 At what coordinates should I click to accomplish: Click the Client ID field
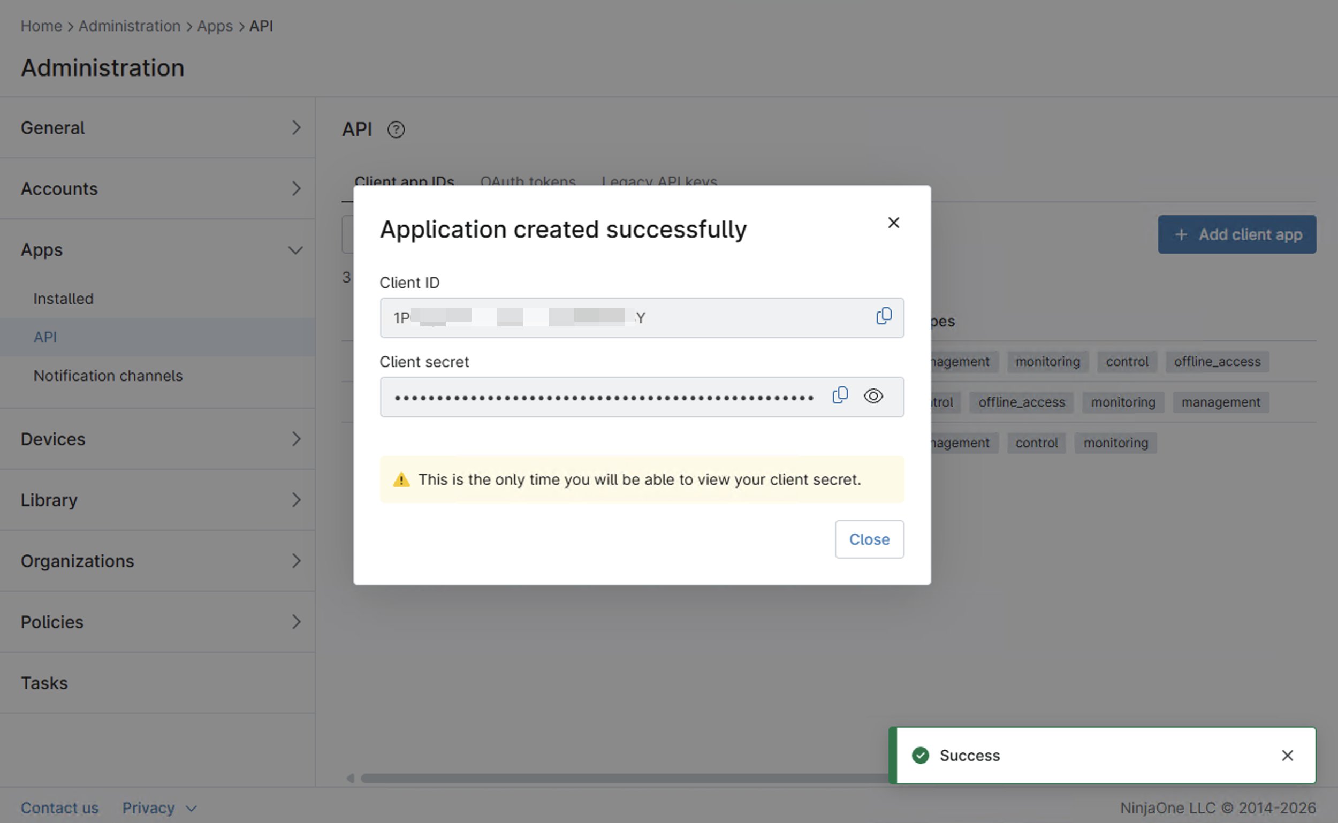pos(642,318)
